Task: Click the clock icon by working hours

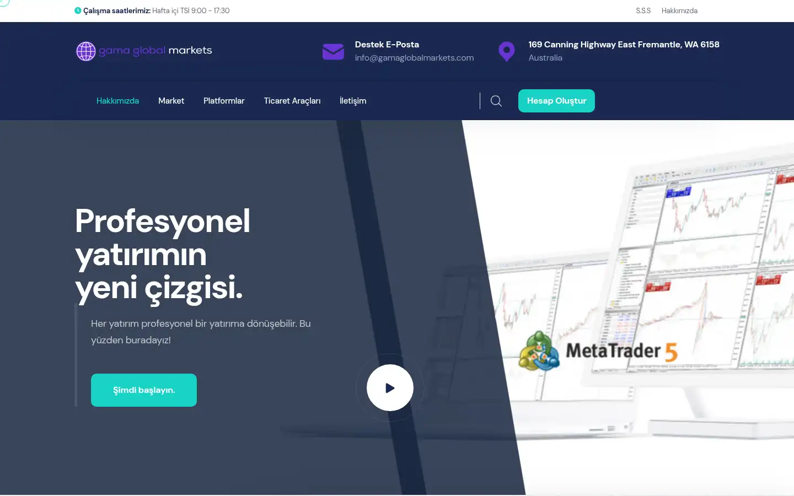Action: [x=78, y=10]
